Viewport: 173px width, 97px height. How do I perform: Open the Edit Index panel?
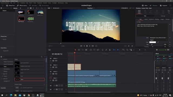pos(33,5)
